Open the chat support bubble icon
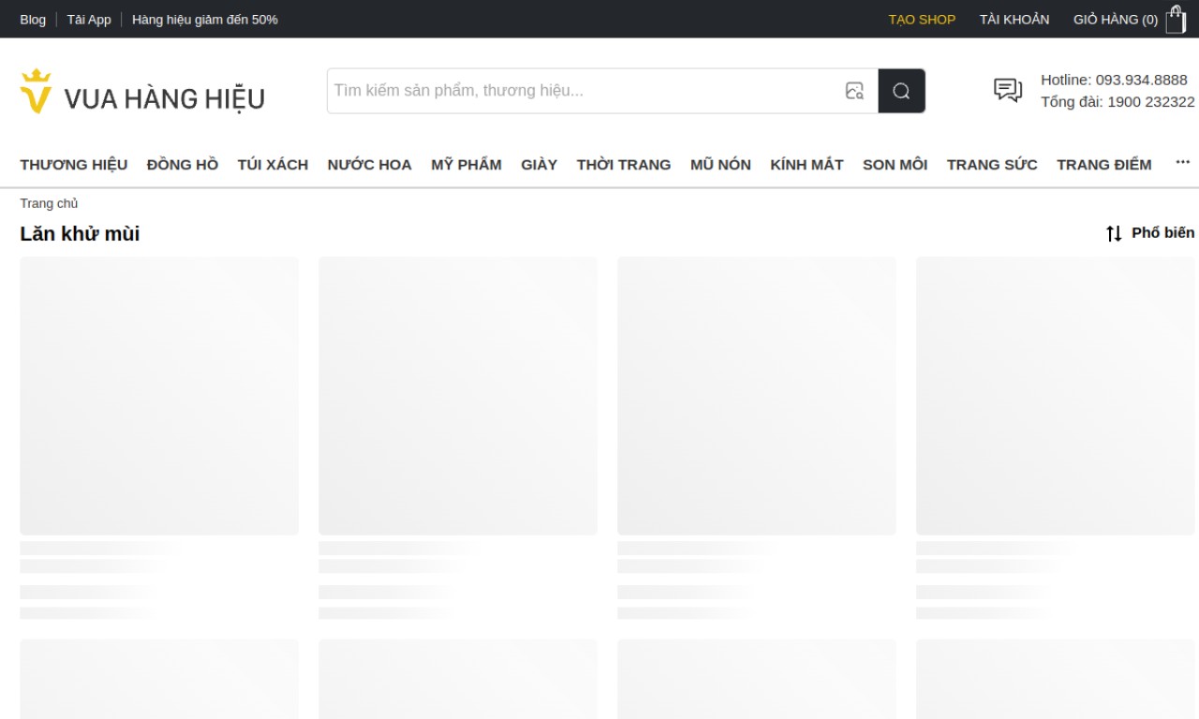 tap(1008, 90)
